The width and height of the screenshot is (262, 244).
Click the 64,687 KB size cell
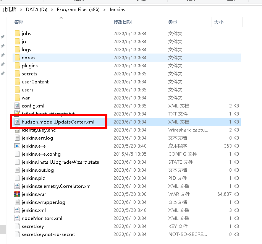point(228,194)
